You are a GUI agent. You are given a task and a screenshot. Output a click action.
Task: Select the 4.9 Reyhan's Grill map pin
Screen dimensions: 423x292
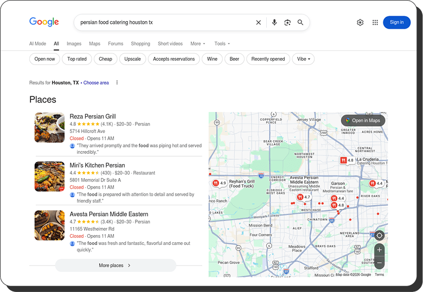219,183
